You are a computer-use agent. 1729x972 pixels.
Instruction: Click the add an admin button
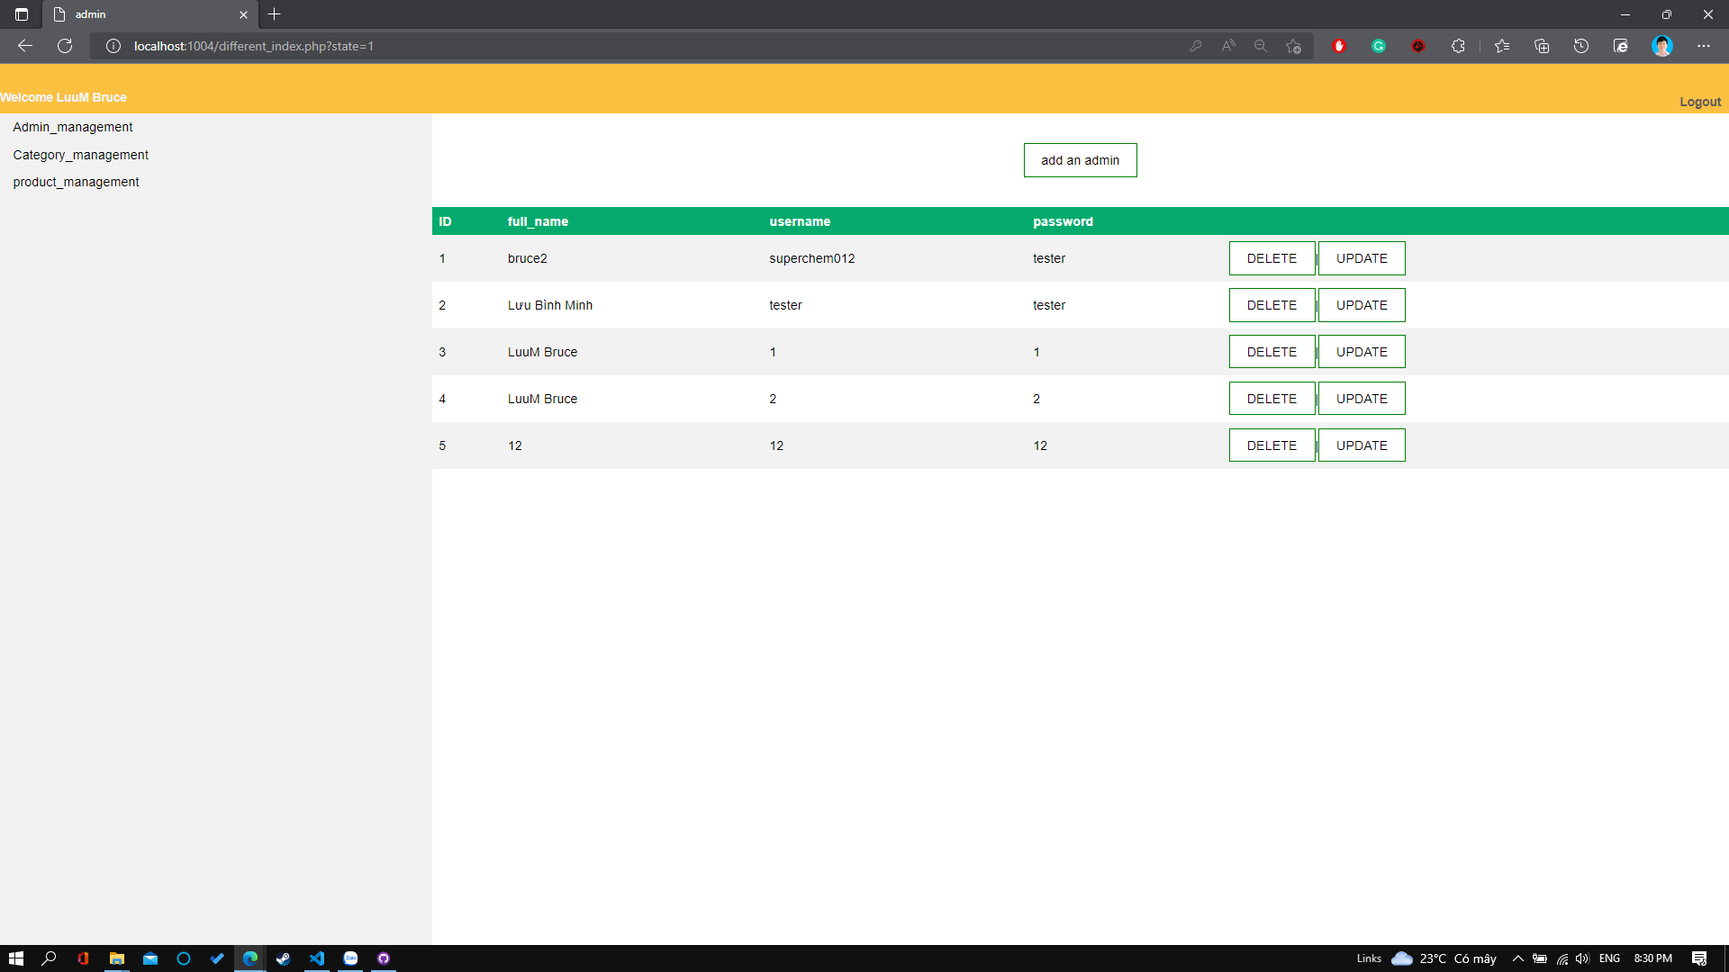(x=1079, y=160)
